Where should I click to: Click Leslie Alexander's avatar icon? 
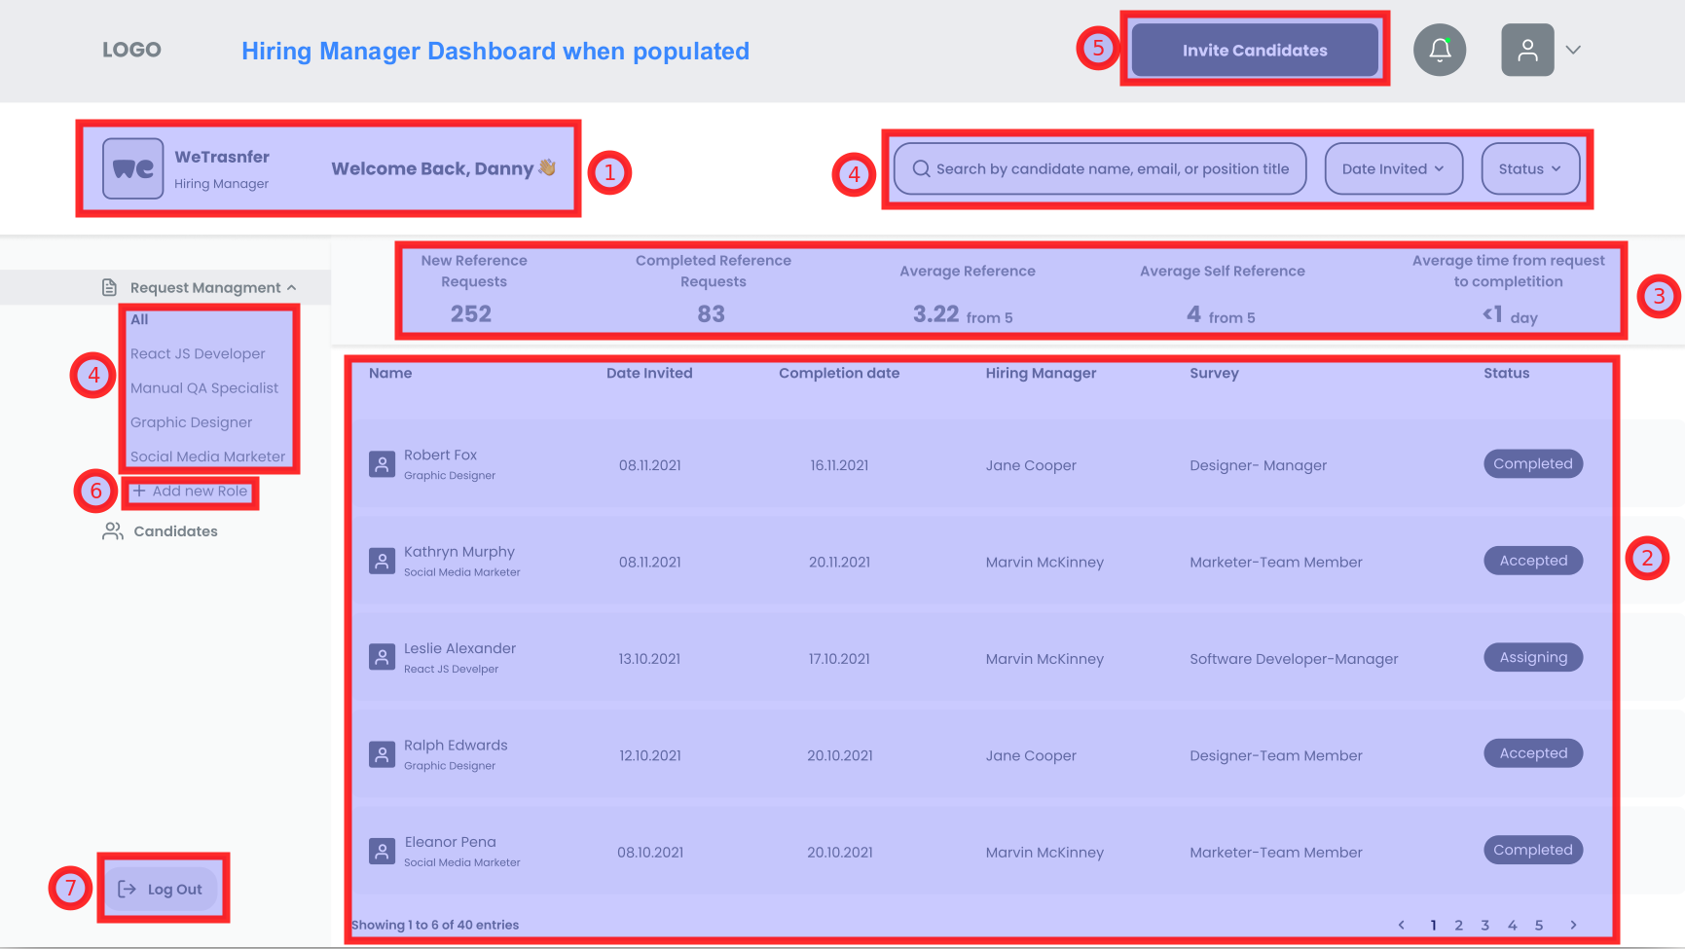tap(382, 657)
